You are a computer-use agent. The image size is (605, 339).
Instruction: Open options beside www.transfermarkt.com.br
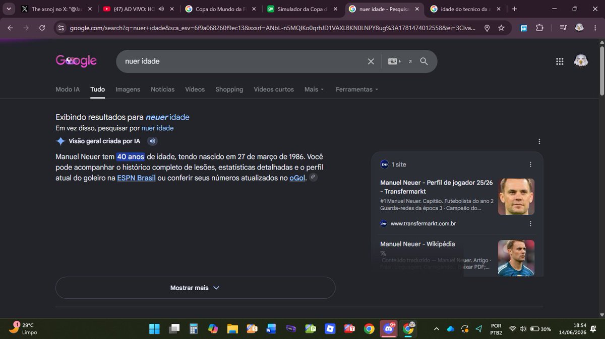coord(530,223)
